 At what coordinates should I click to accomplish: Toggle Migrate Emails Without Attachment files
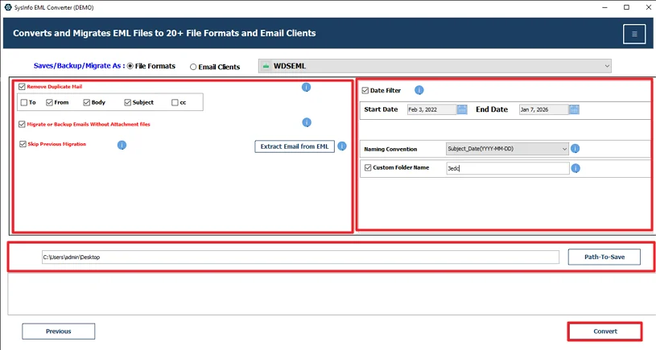click(x=22, y=124)
